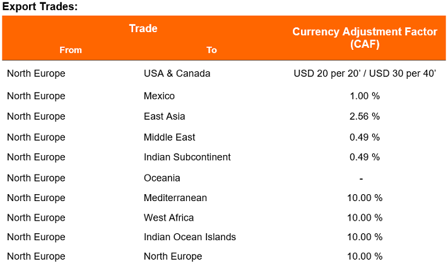
Task: Click the East Asia destination cell
Action: point(164,117)
